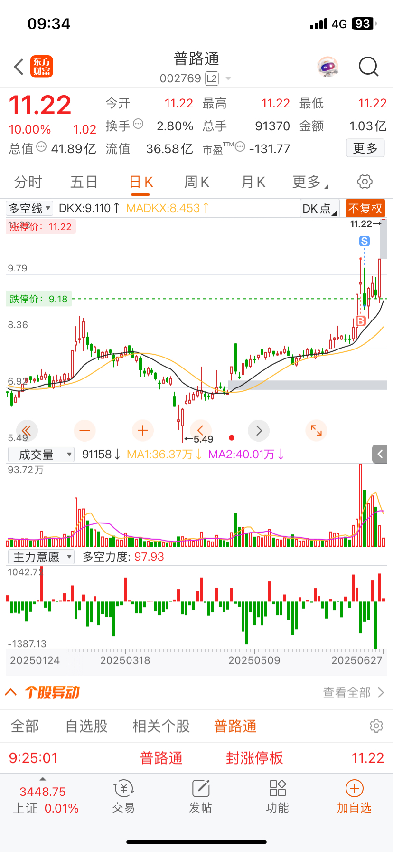393x852 pixels.
Task: Open chart settings gear icon
Action: tap(365, 182)
